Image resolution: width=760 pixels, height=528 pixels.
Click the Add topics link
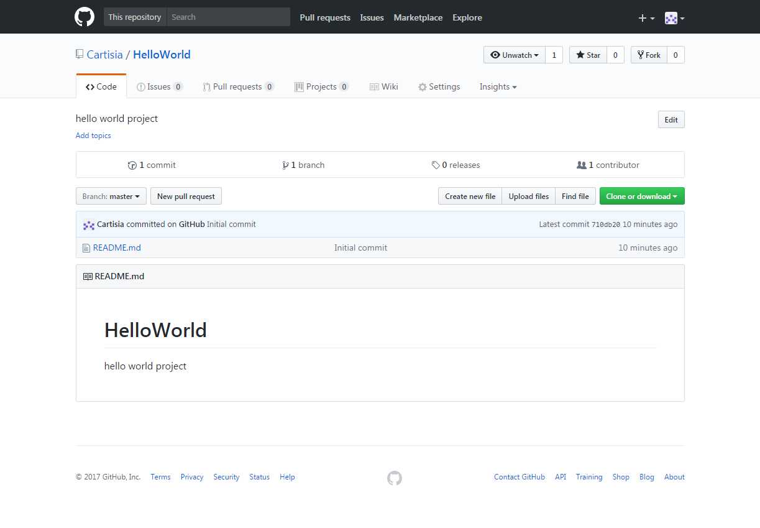pyautogui.click(x=93, y=136)
